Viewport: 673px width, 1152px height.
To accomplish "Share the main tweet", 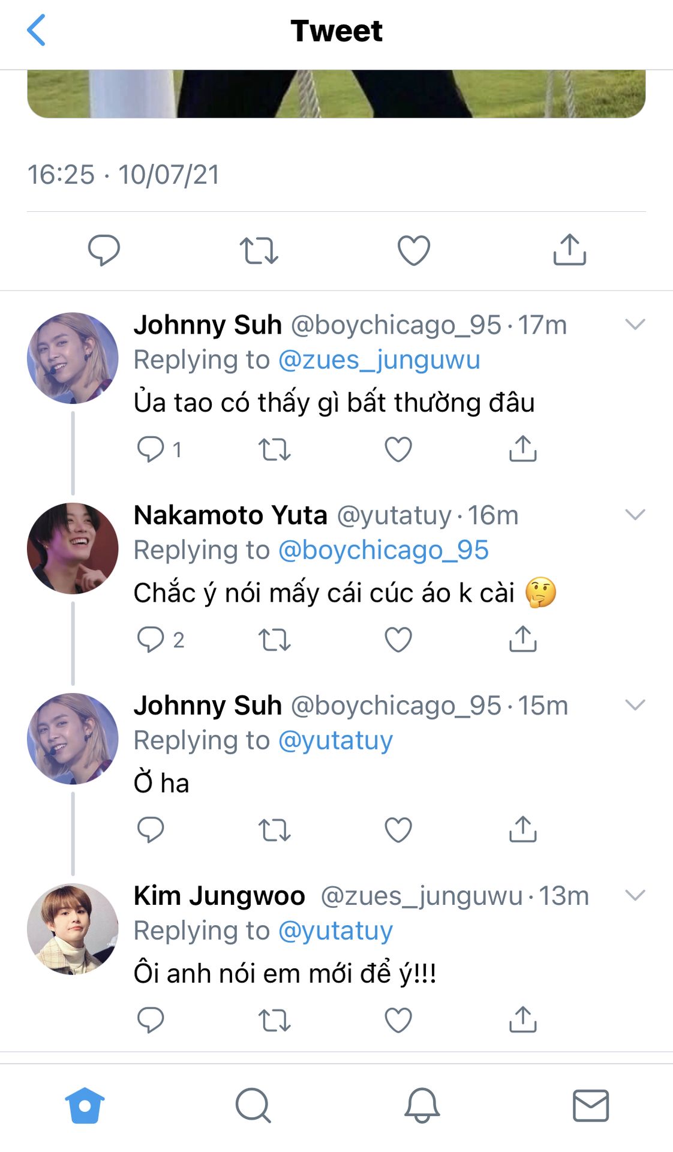I will point(569,250).
